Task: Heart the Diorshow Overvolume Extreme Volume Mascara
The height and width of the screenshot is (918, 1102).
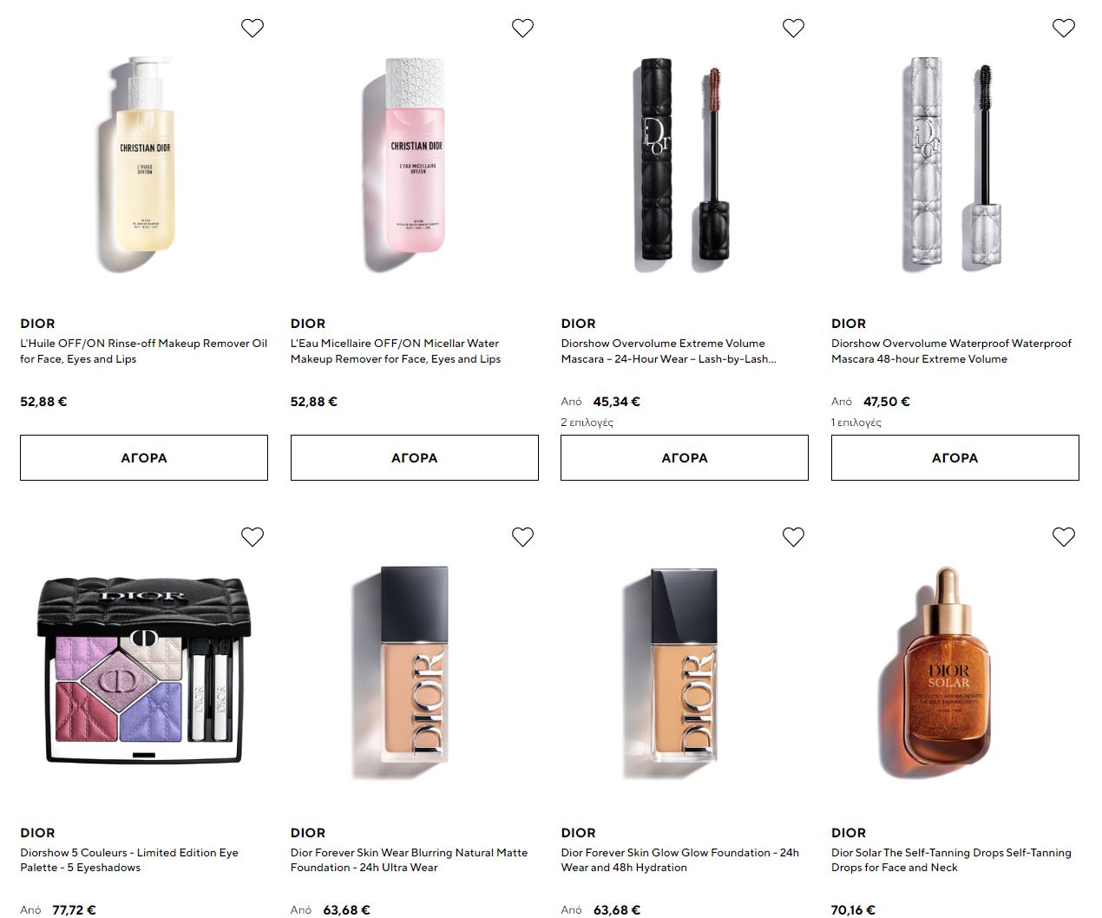Action: 793,29
